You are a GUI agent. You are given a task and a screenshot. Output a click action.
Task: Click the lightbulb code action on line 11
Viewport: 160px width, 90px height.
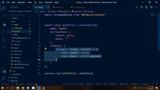tap(45, 49)
